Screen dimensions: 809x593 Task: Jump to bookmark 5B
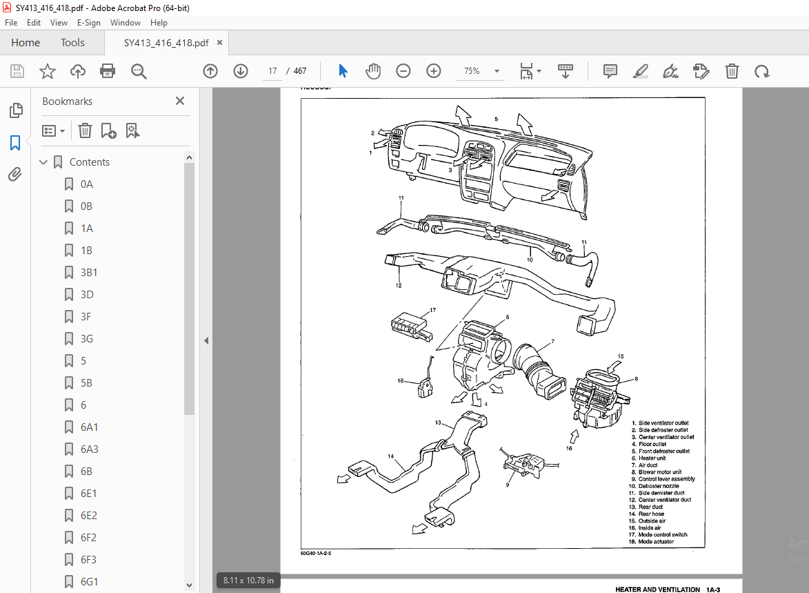pyautogui.click(x=86, y=383)
